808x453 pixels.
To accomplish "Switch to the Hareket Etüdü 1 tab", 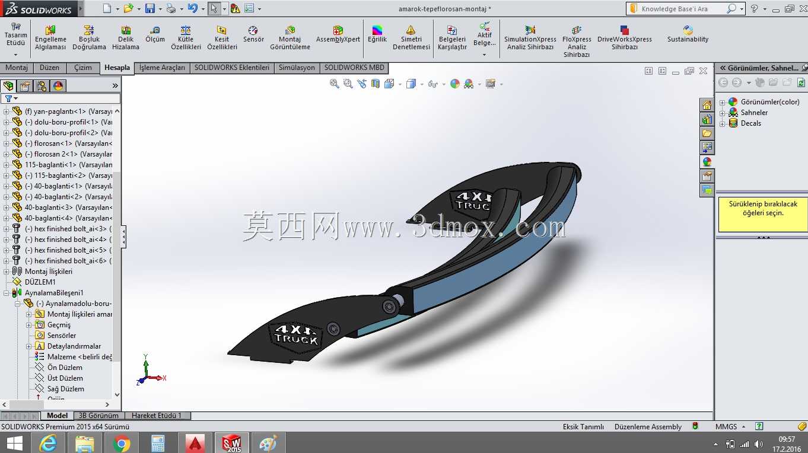I will [x=157, y=416].
